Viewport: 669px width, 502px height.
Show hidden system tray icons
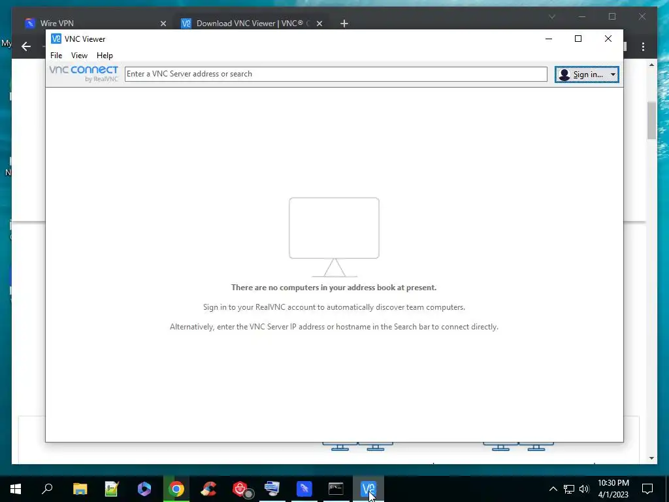point(553,489)
